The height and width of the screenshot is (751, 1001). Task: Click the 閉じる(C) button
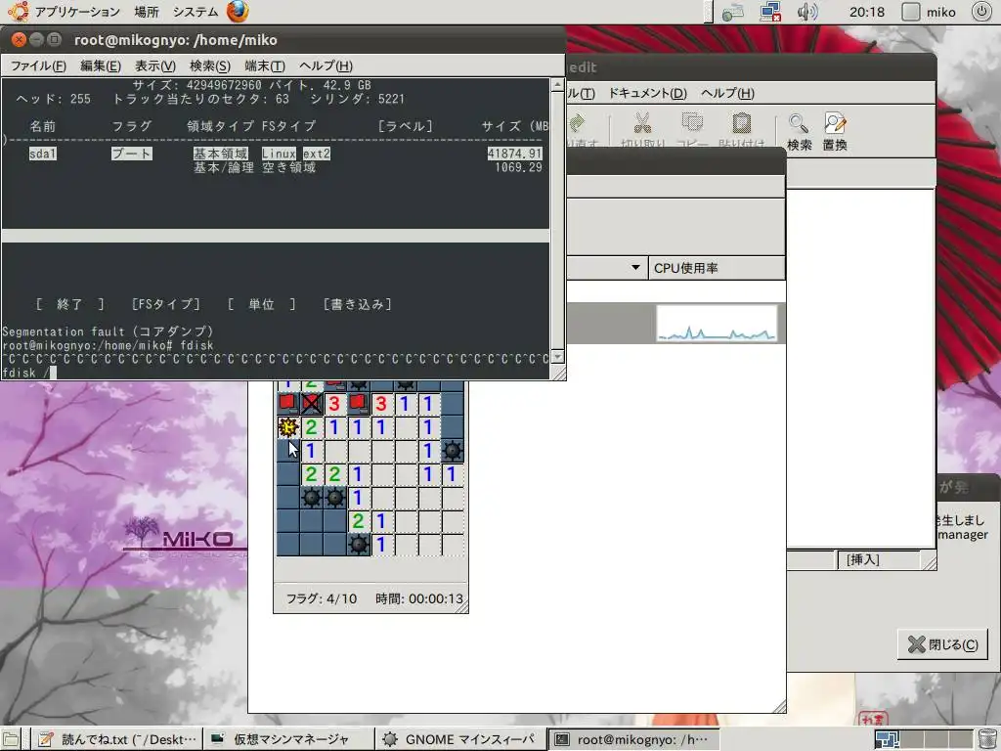942,644
